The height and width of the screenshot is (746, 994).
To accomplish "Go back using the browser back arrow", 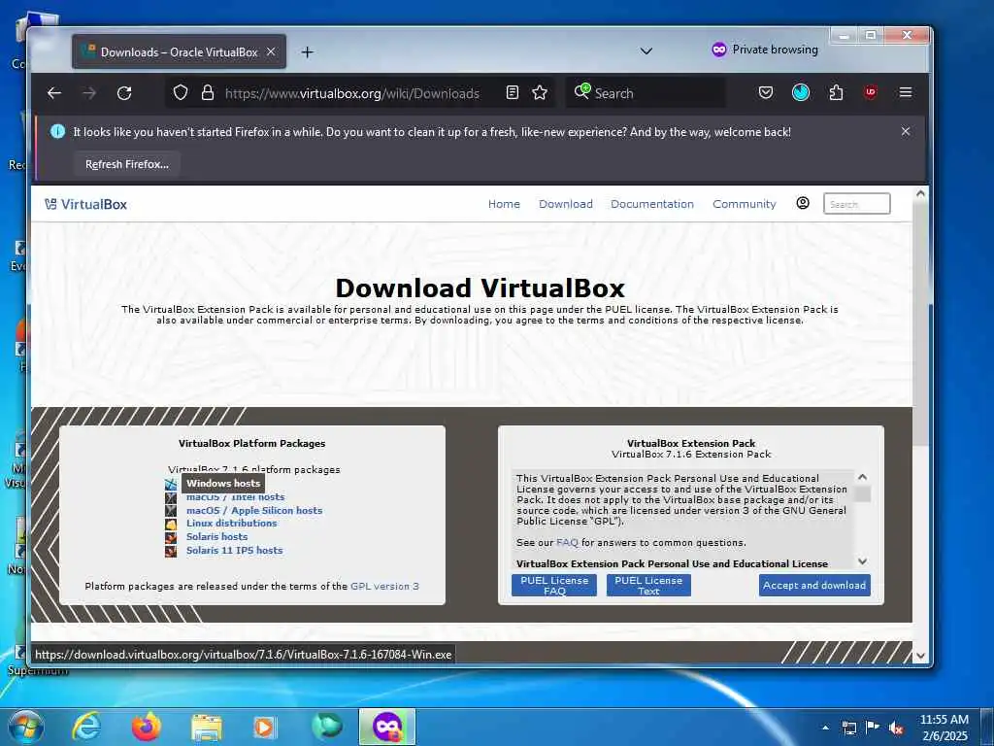I will pos(54,93).
